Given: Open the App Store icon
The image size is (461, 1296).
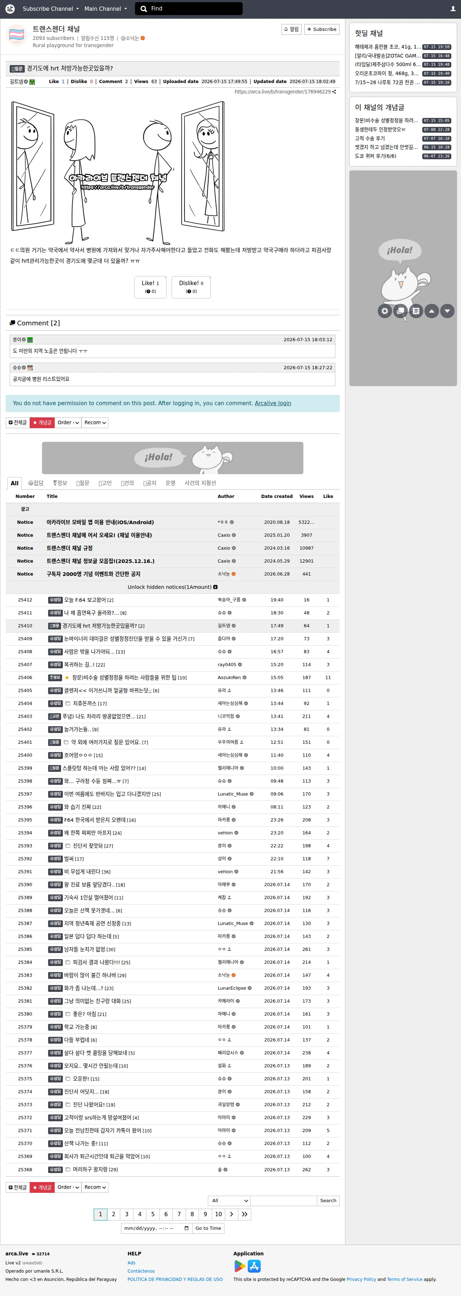Looking at the screenshot, I should coord(255,1266).
